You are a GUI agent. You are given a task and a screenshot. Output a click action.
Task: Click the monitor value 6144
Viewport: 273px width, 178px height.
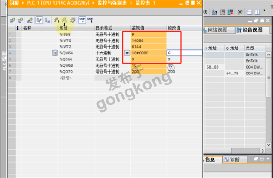[x=148, y=47]
